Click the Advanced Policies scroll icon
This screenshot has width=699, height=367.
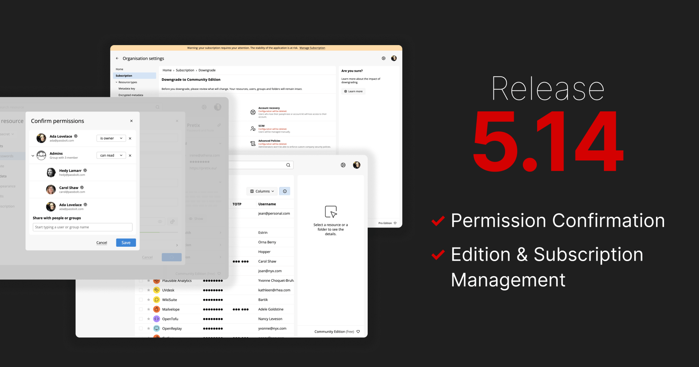253,144
